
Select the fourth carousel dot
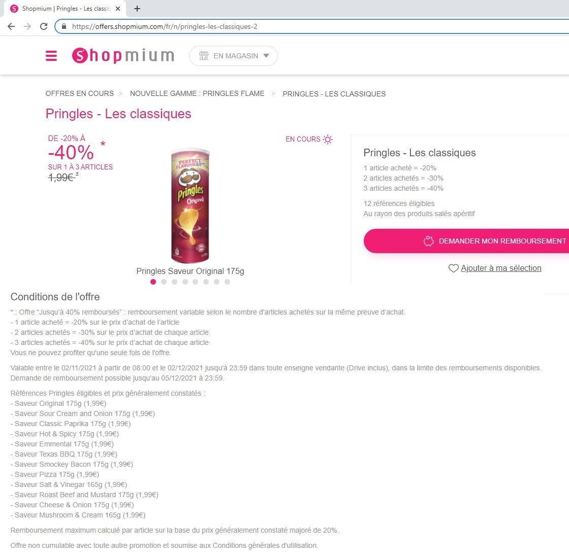(185, 282)
